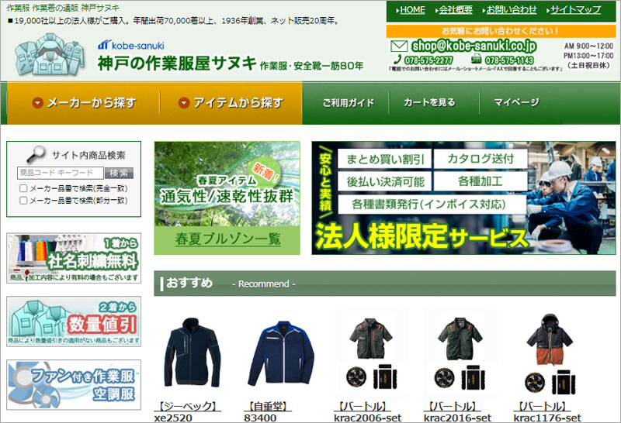The height and width of the screenshot is (423, 621).
Task: Click fax number 078-575-1143
Action: [509, 60]
